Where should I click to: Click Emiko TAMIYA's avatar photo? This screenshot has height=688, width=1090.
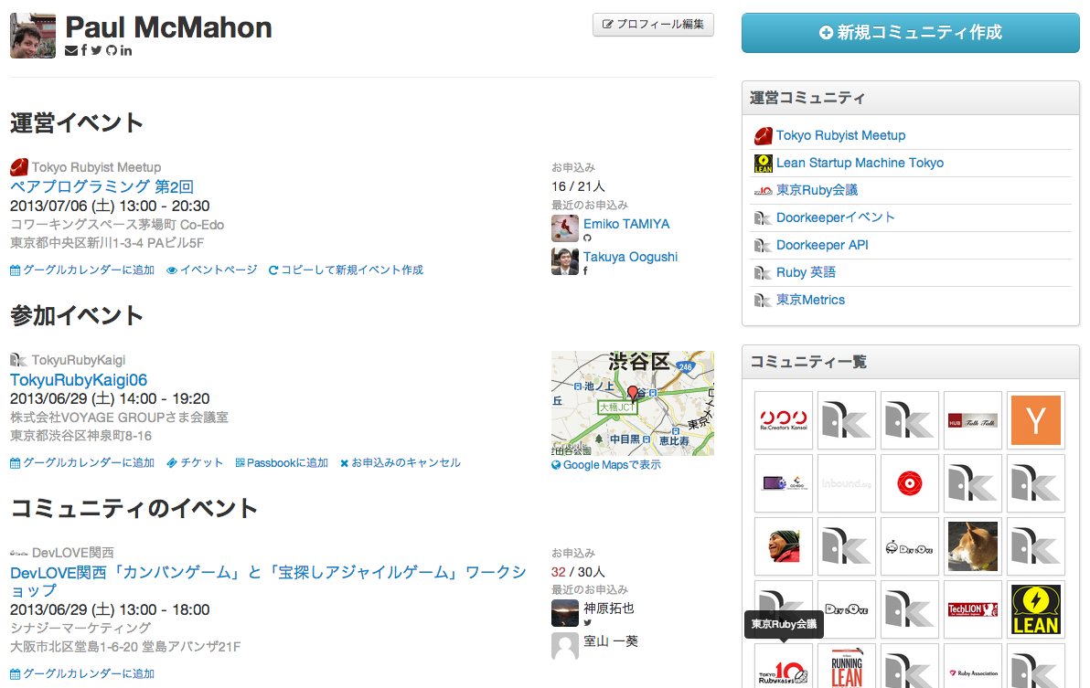point(565,228)
